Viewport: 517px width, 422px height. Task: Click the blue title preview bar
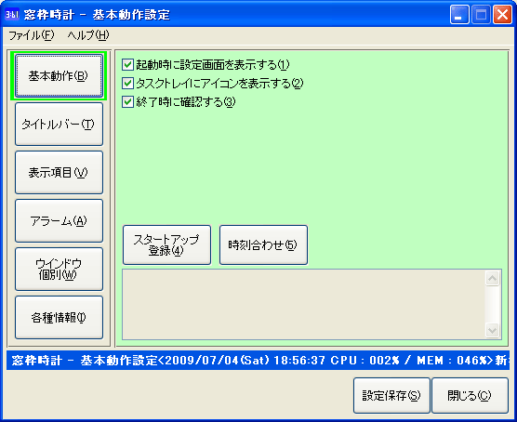258,361
